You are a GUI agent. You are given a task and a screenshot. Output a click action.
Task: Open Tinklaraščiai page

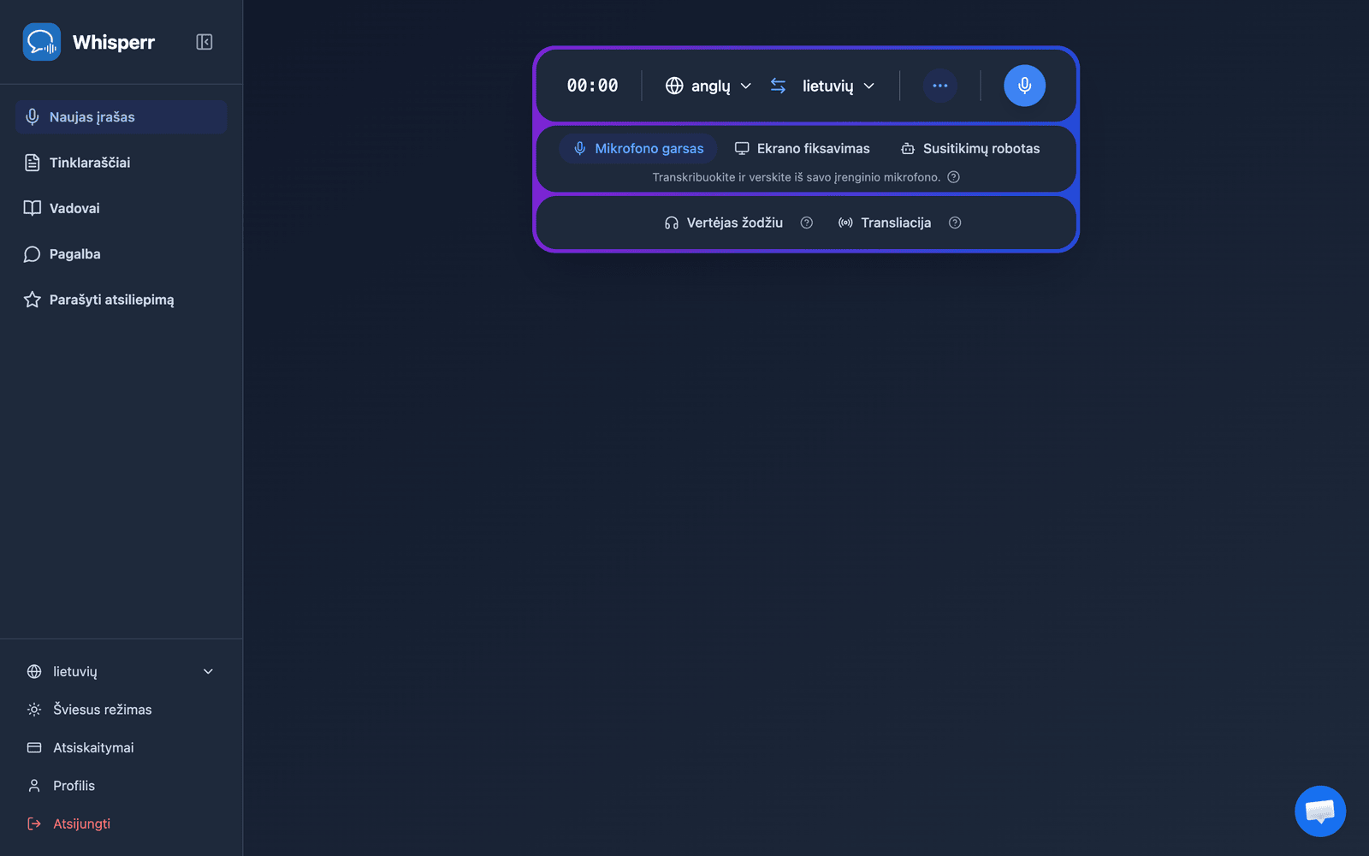tap(121, 163)
